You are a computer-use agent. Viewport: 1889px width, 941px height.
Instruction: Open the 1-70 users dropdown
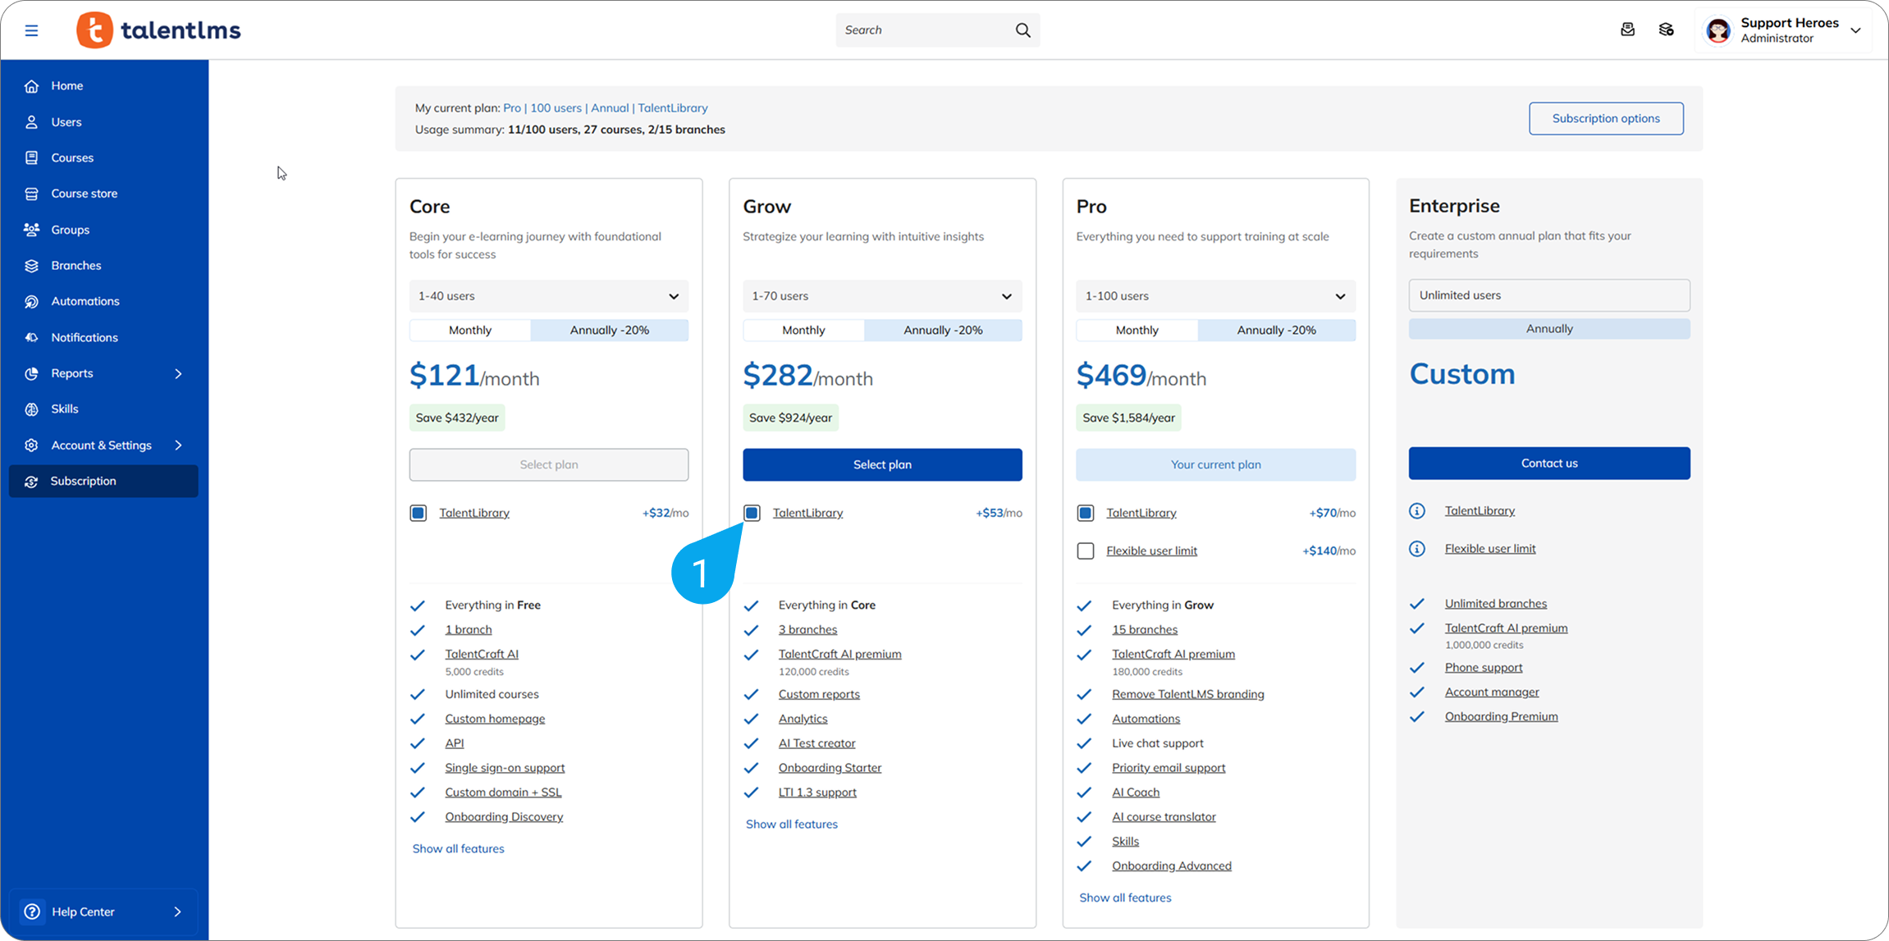[881, 296]
